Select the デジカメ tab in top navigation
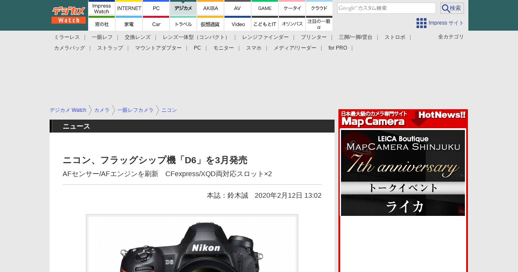518x272 pixels. (x=183, y=8)
